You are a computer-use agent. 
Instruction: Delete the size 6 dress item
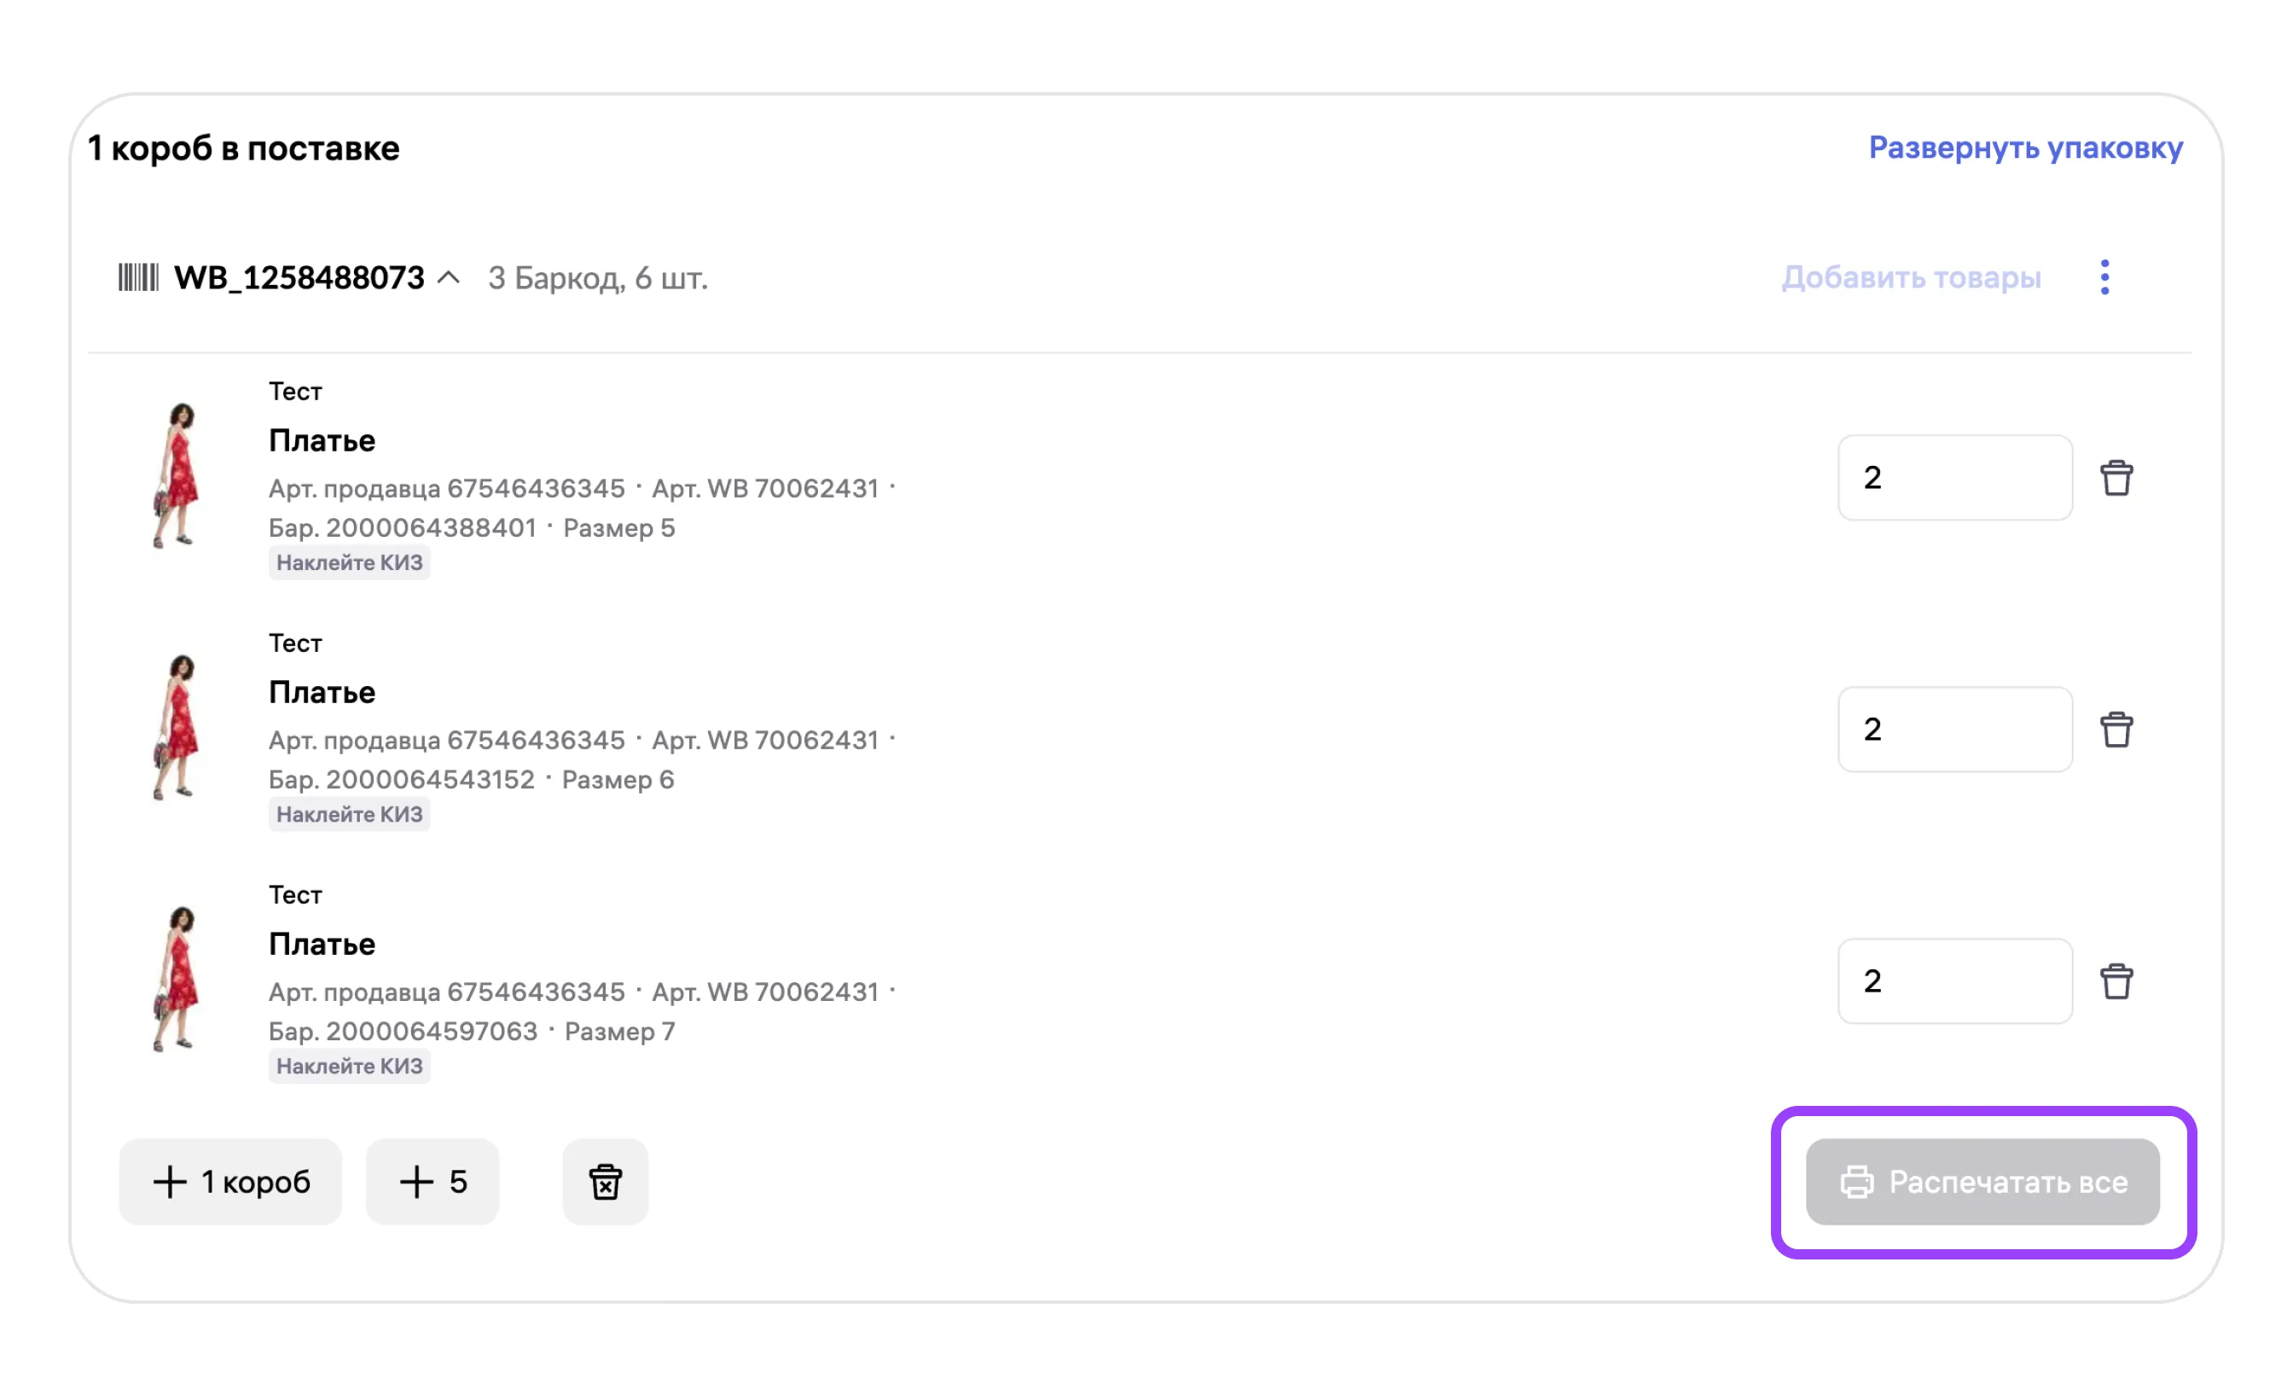[x=2116, y=730]
